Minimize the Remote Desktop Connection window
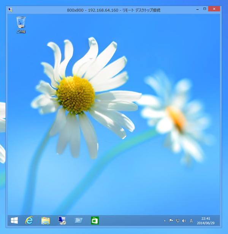Image resolution: width=228 pixels, height=234 pixels. (x=198, y=9)
